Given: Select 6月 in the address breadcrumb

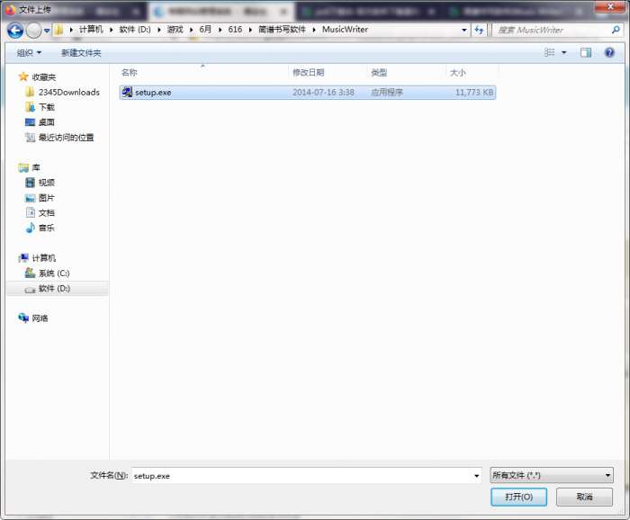Looking at the screenshot, I should pos(205,30).
